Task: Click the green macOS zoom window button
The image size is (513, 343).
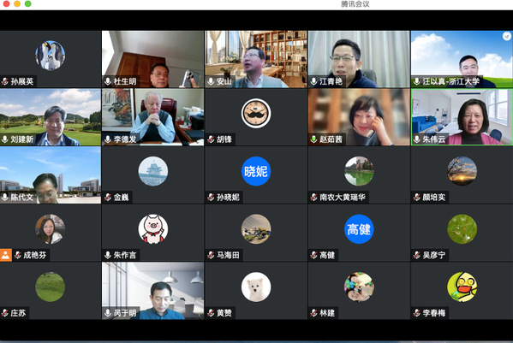Action: coord(28,4)
